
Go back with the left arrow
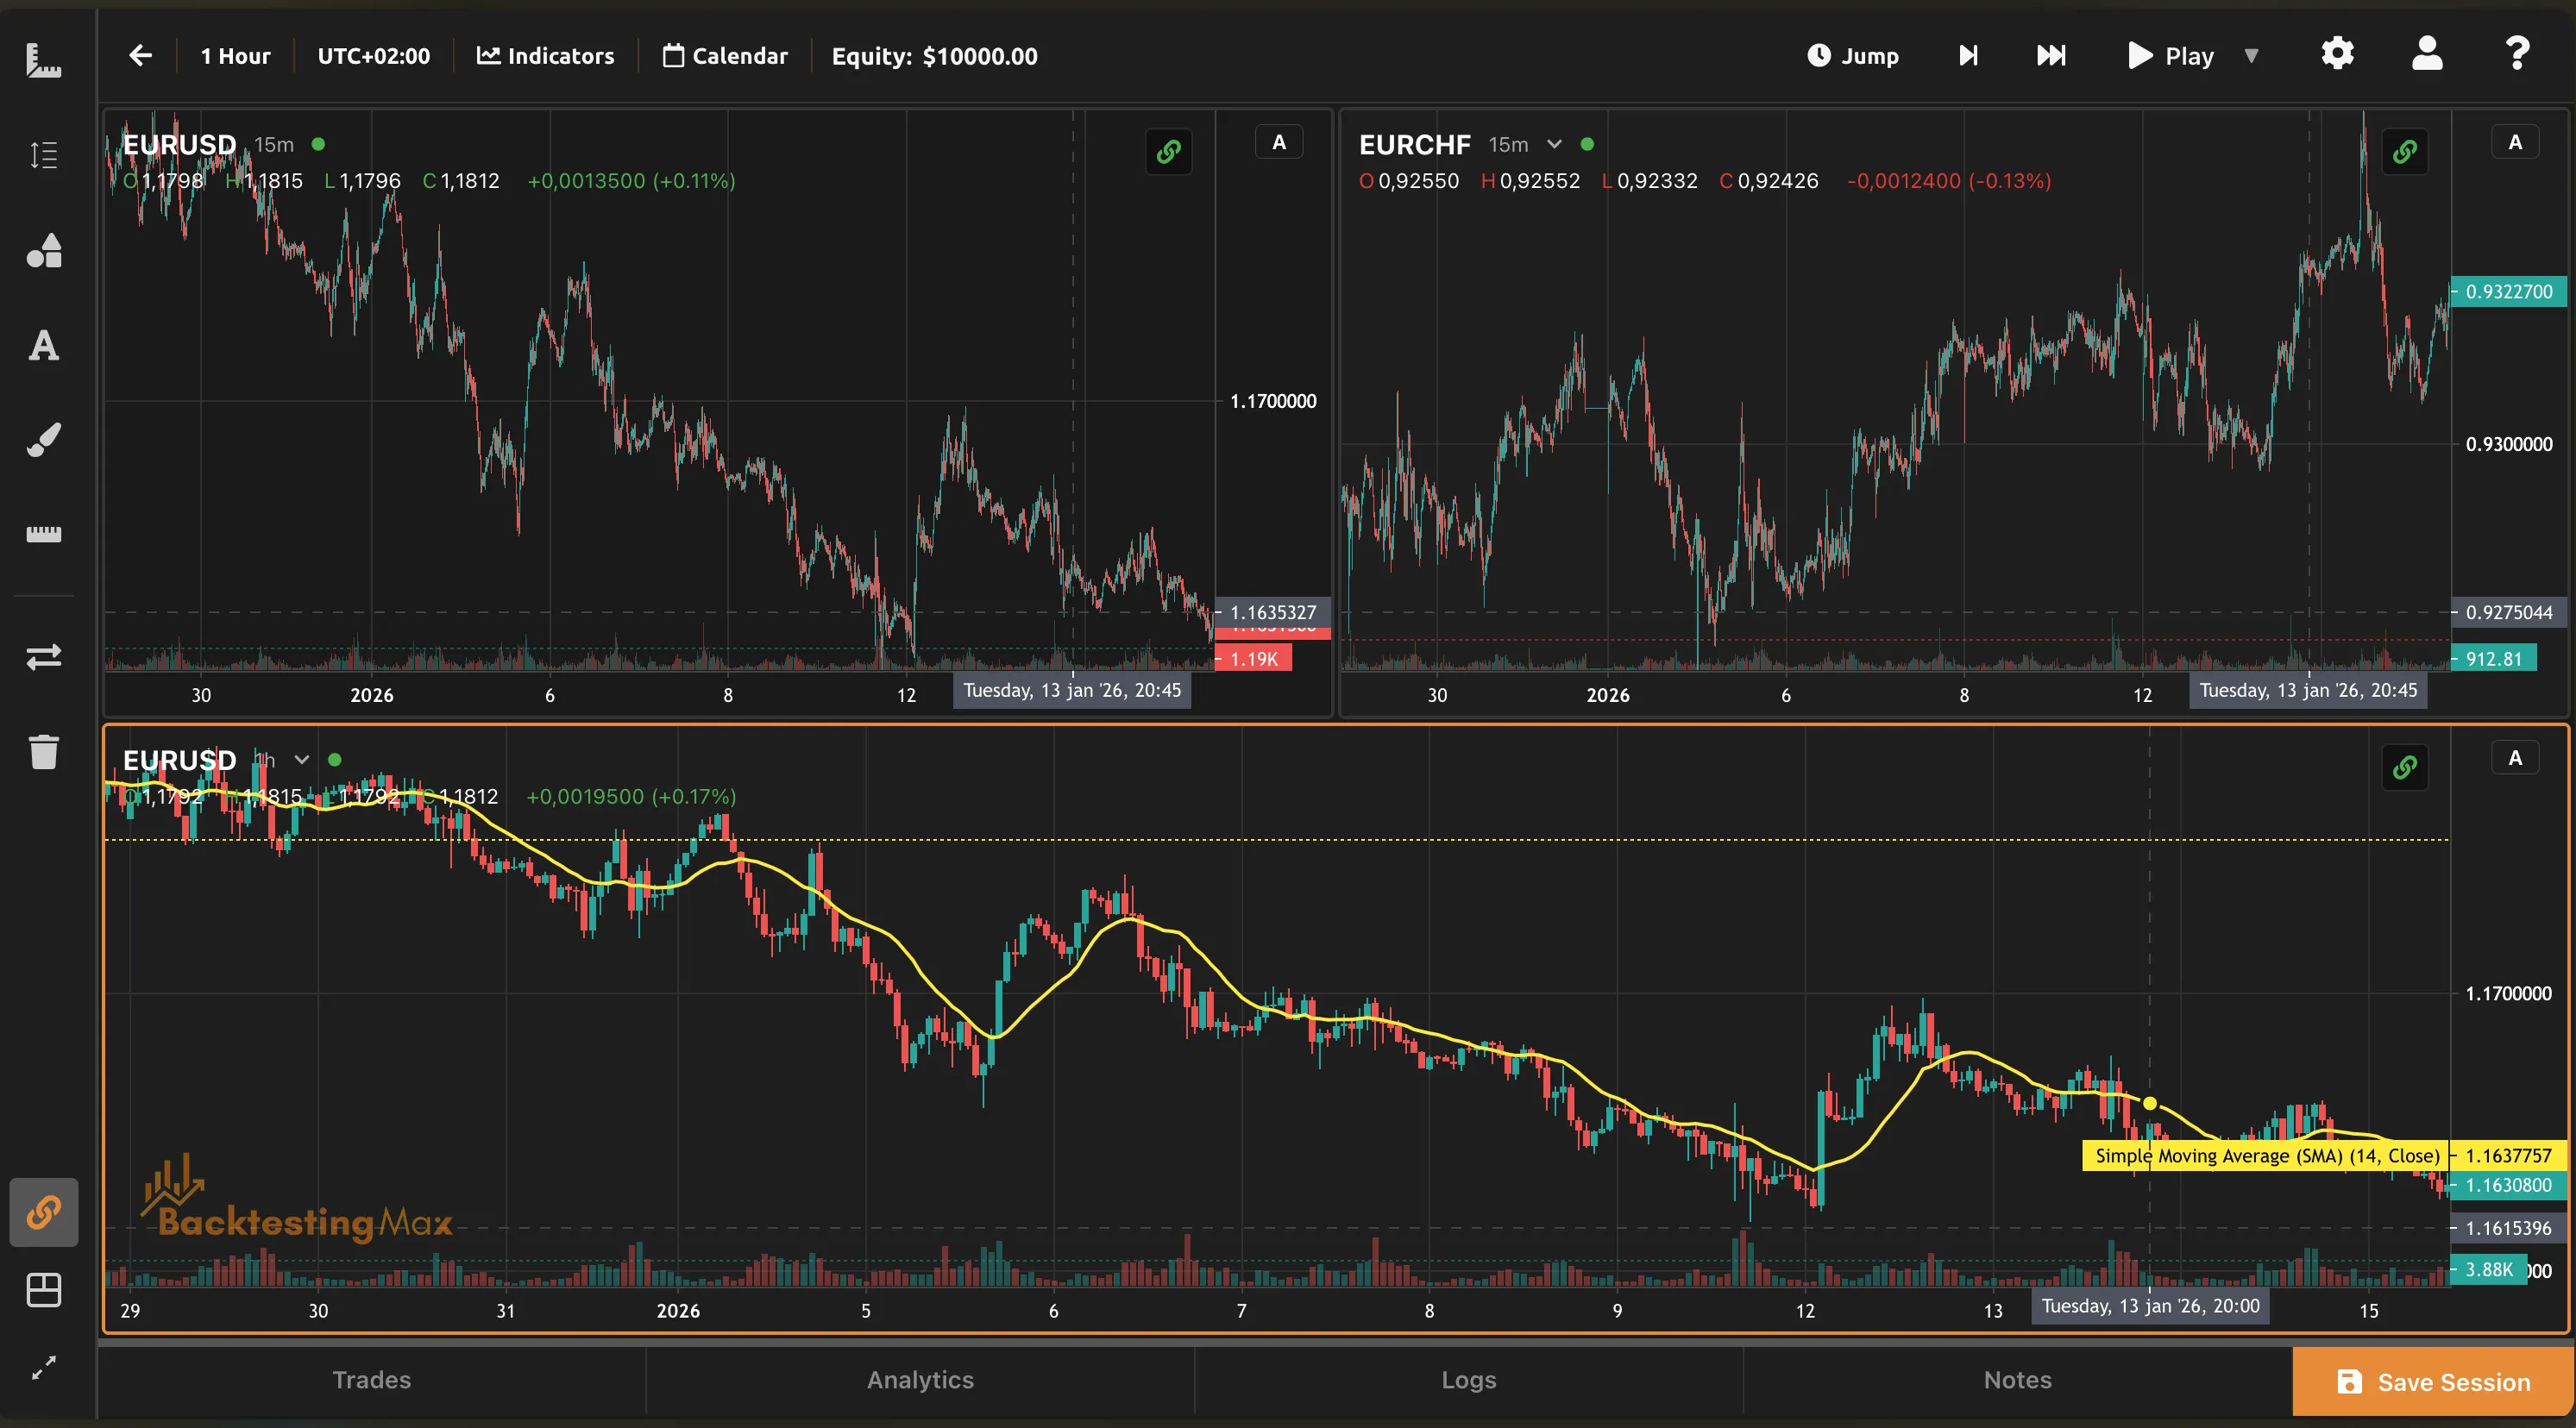[141, 55]
